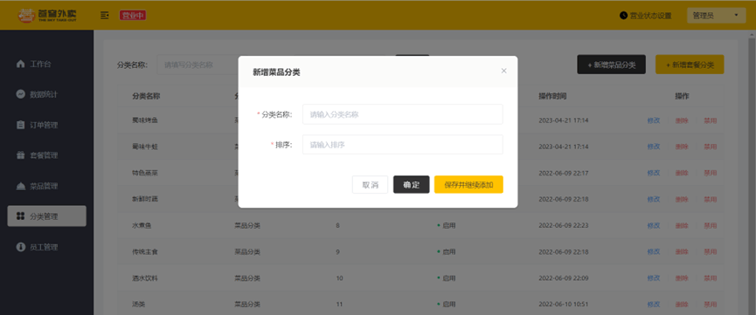Click the black 确定 button
Screen dimensions: 756x315
click(x=412, y=184)
